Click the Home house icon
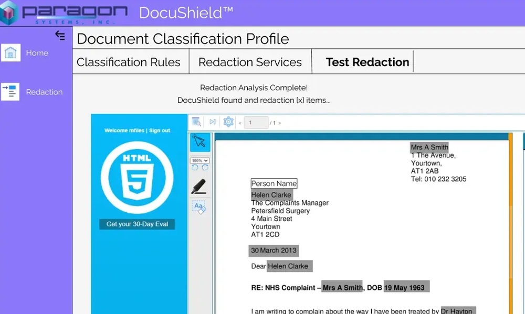The width and height of the screenshot is (525, 314). tap(10, 52)
